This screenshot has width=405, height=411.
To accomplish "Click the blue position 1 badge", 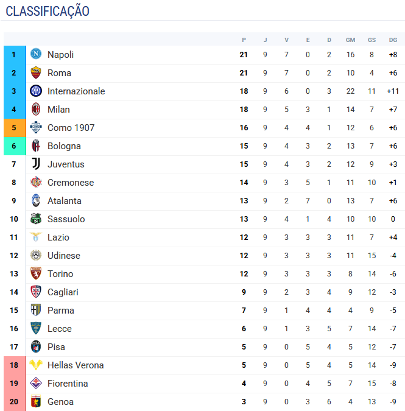I will pos(14,55).
